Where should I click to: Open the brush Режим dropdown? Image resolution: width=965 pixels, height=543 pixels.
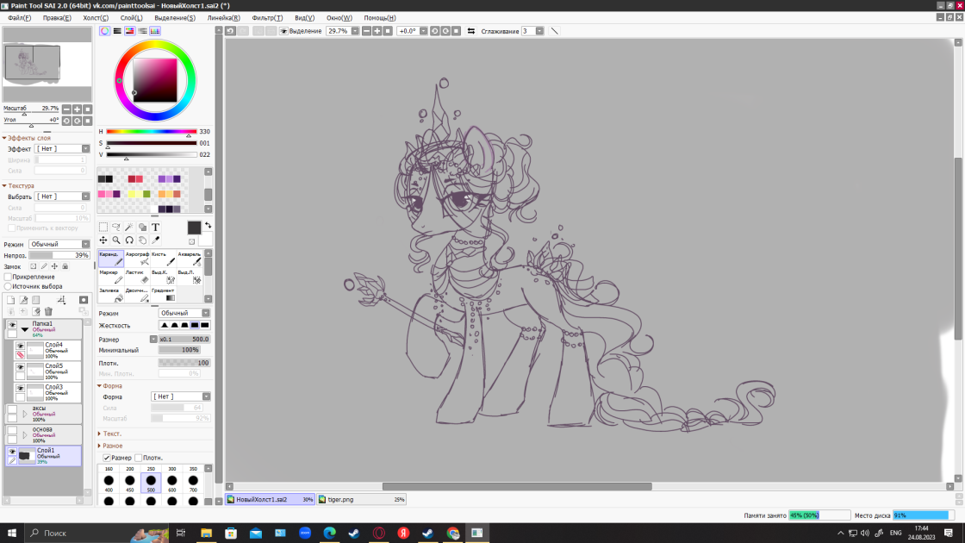pos(184,313)
